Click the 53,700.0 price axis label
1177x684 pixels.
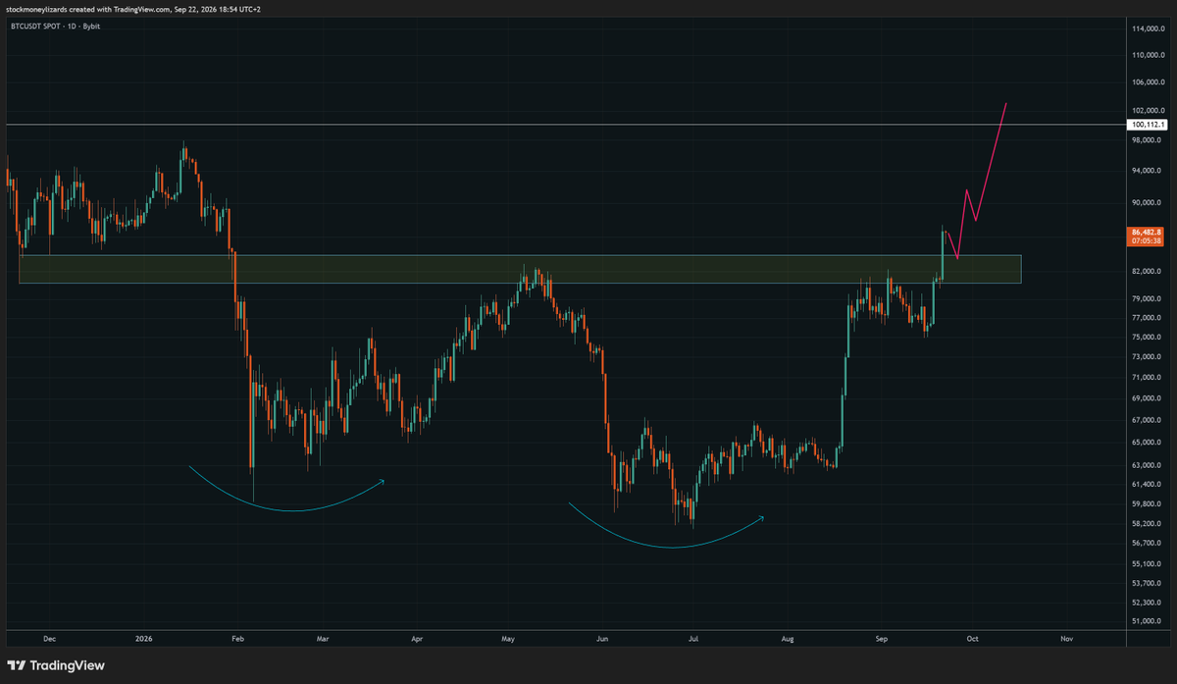[1146, 582]
